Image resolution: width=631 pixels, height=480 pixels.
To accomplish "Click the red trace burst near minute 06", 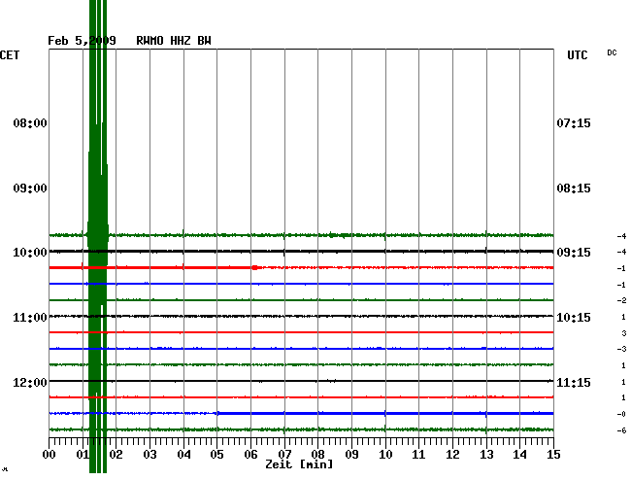I will coord(255,267).
